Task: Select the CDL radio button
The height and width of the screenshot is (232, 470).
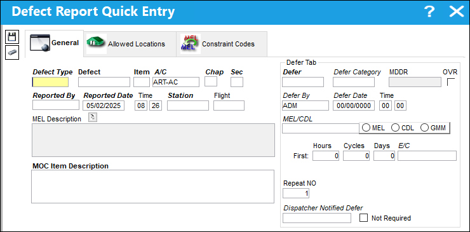Action: (x=395, y=128)
